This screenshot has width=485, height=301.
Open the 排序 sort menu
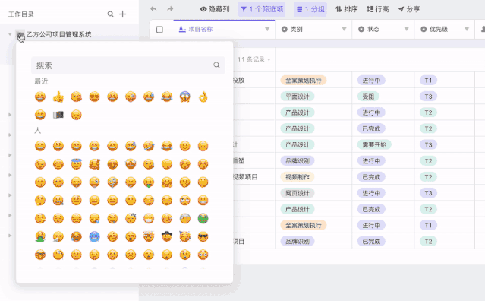pos(346,9)
